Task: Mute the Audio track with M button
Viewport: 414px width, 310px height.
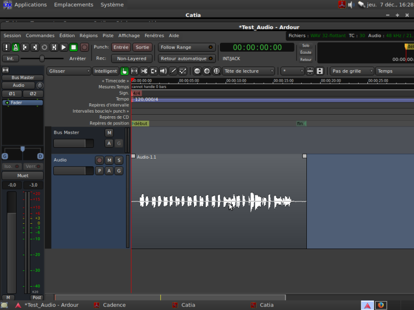Action: click(109, 160)
